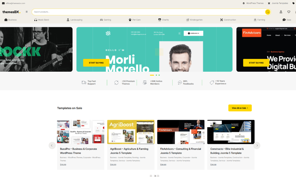The height and width of the screenshot is (177, 296).
Task: Click the Top Fast Support icon
Action: (84, 83)
